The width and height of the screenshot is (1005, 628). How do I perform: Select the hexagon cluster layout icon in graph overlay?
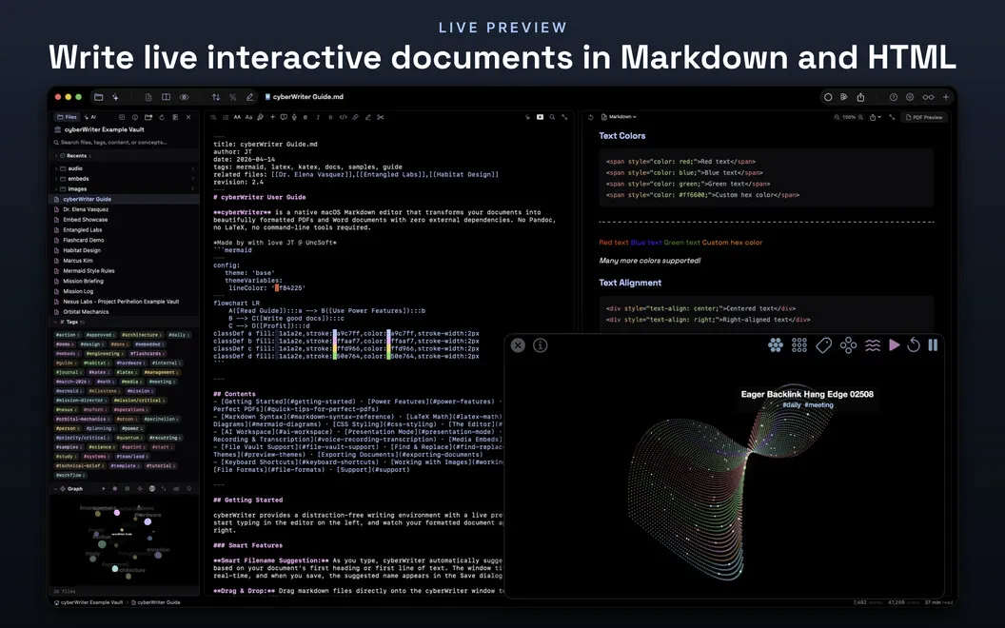776,345
